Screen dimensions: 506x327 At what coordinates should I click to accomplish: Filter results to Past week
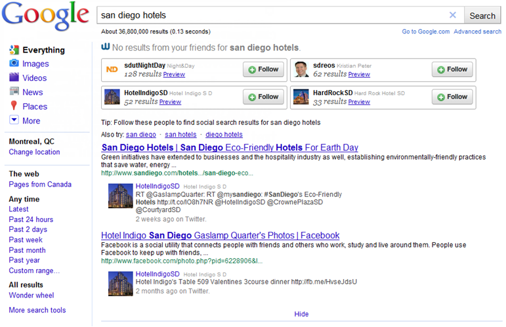26,240
